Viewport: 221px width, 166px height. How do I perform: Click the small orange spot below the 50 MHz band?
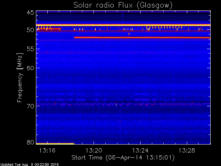pos(129,34)
